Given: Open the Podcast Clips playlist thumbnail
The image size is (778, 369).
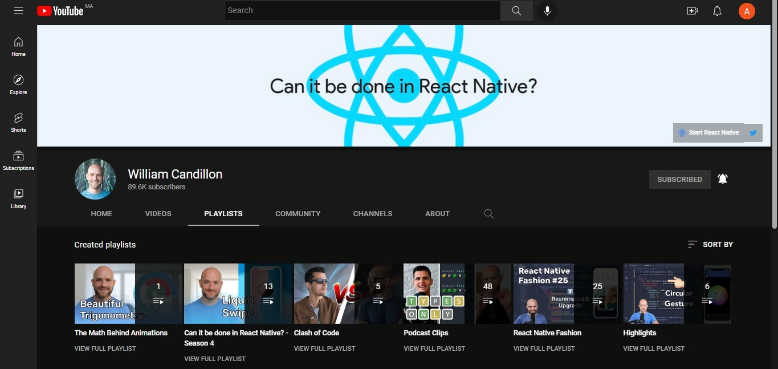Looking at the screenshot, I should point(458,294).
